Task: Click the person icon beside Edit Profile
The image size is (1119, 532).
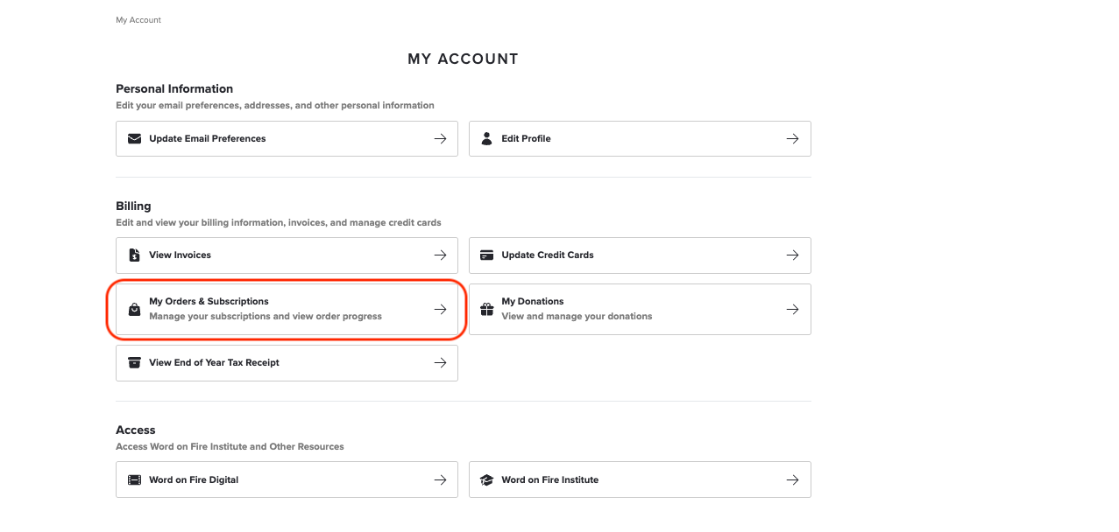Action: 487,138
